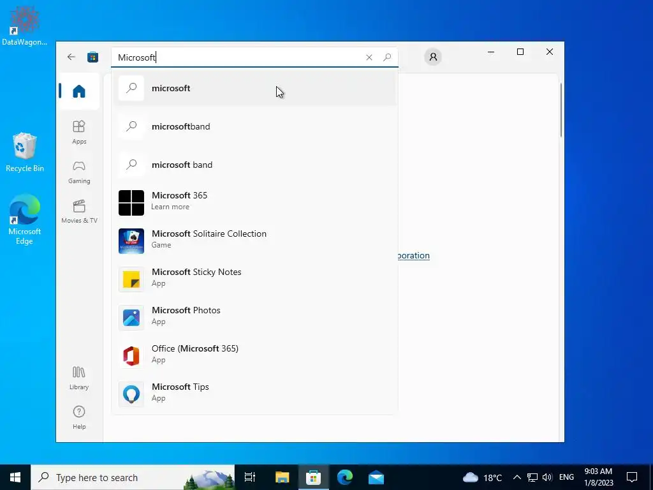Click the Store window vertical scrollbar
The height and width of the screenshot is (490, 653).
tap(561, 110)
